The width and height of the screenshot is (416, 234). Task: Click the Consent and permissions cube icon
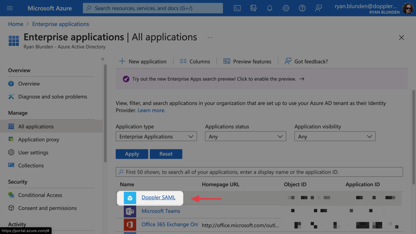point(11,208)
